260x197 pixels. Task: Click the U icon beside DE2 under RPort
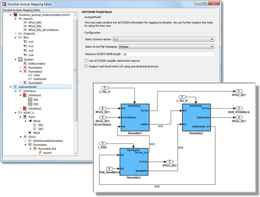(35, 129)
